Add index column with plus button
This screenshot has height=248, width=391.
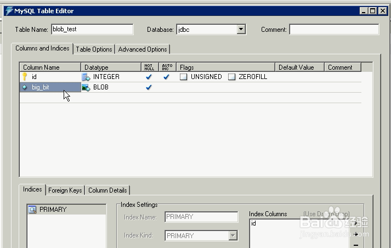(x=356, y=234)
